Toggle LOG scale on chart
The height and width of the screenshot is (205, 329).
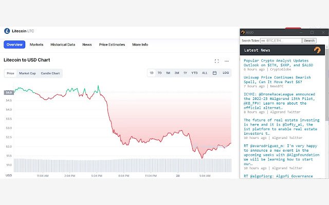(x=226, y=73)
